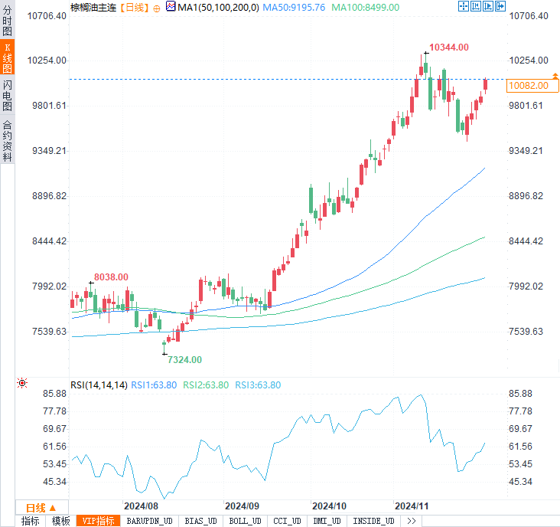Click the red sun icon beside RSI panel
This screenshot has width=560, height=527.
(x=22, y=383)
